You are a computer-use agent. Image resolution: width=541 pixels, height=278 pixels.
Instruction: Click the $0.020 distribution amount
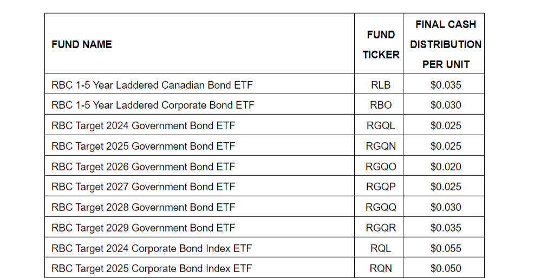pyautogui.click(x=446, y=167)
